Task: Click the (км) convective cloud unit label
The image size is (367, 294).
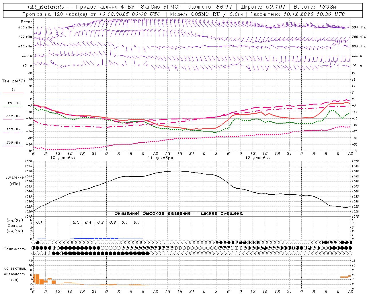Action: pyautogui.click(x=15, y=280)
